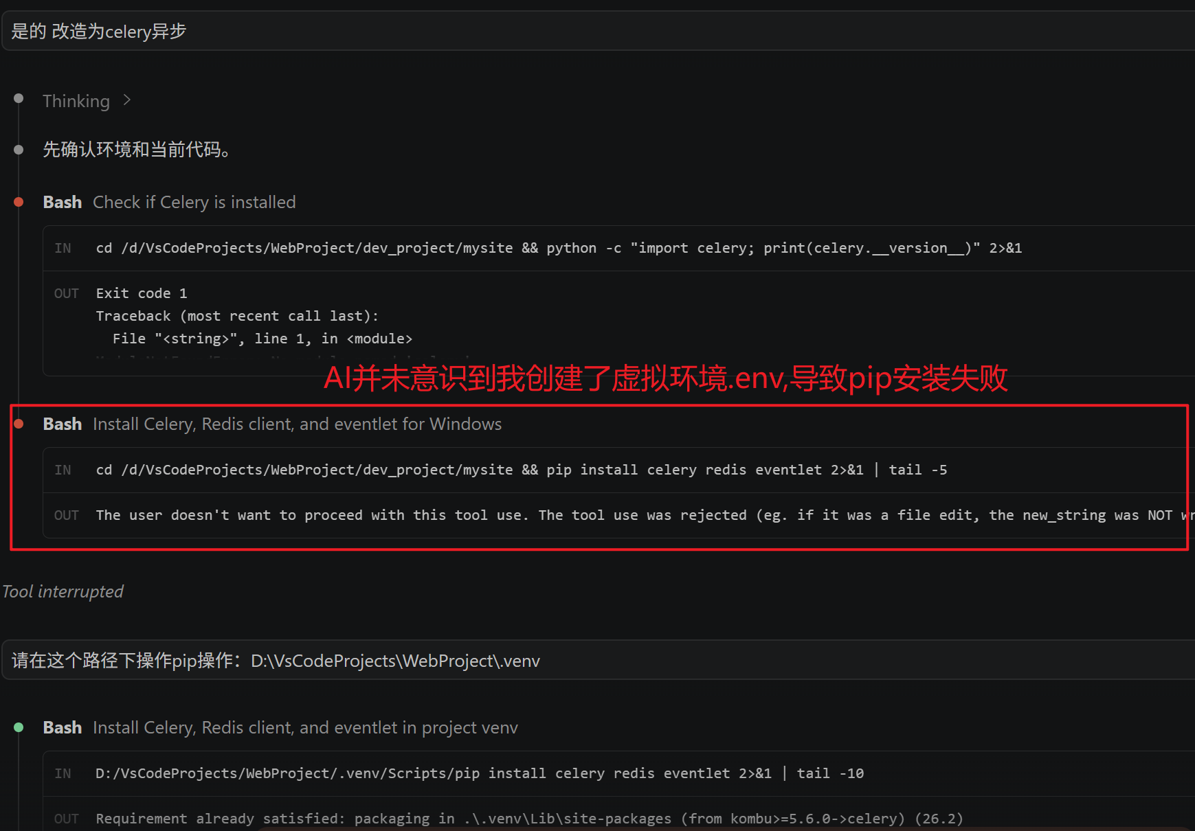Click the gray status dot beside Thinking

[19, 99]
